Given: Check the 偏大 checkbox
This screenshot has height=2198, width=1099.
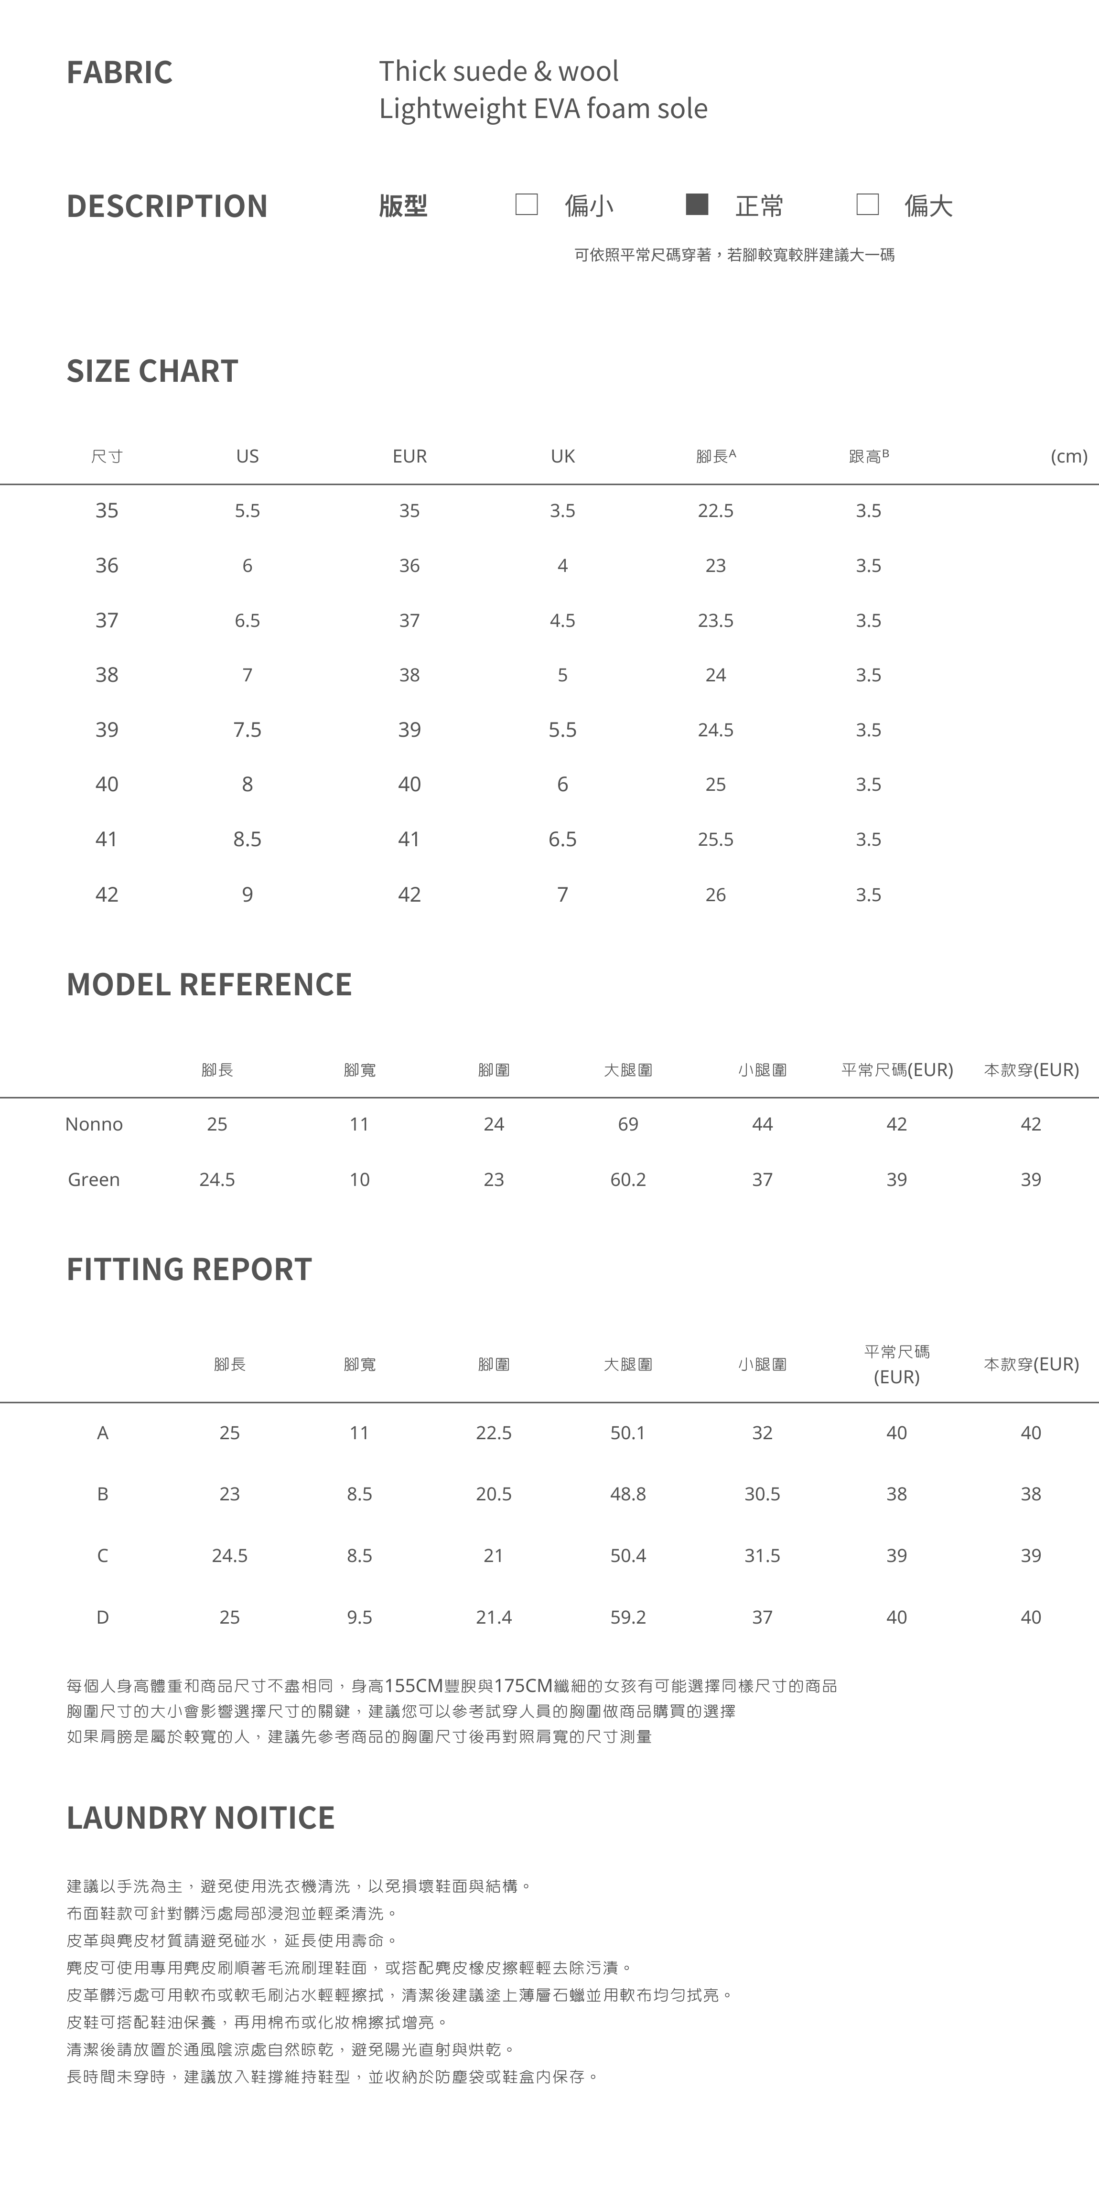Looking at the screenshot, I should point(867,205).
